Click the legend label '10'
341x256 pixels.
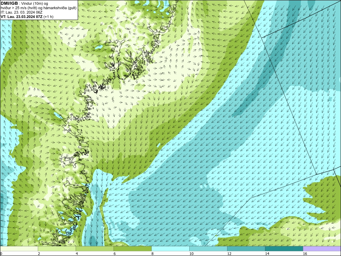click(x=191, y=254)
